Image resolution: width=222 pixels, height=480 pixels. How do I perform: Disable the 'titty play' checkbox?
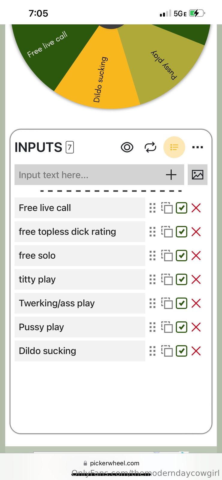[x=181, y=279]
